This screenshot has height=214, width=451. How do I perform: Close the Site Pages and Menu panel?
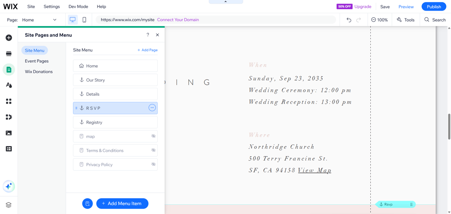157,35
